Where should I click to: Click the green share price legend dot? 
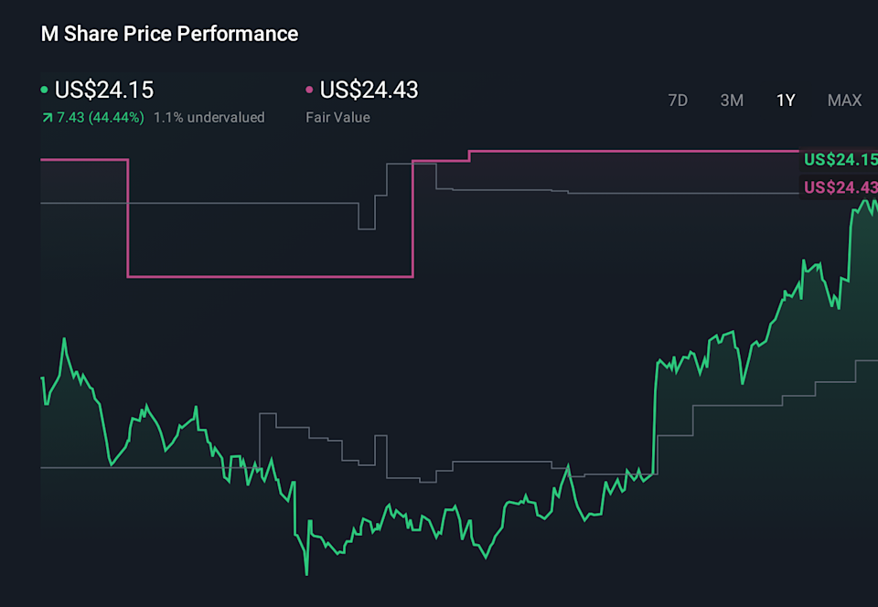pos(45,91)
